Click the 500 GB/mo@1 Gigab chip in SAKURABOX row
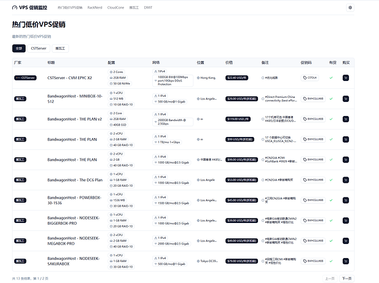The image size is (379, 283). tap(170, 264)
